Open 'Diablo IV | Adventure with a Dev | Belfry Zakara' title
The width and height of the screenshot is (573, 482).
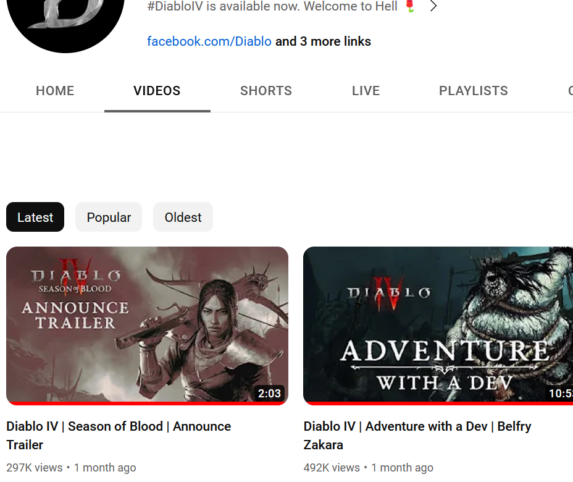click(x=417, y=436)
